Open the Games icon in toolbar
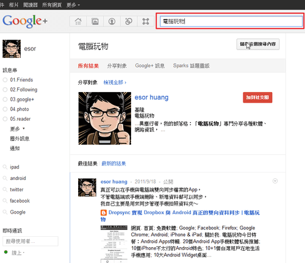Image resolution: width=305 pixels, height=263 pixels. pyautogui.click(x=146, y=21)
